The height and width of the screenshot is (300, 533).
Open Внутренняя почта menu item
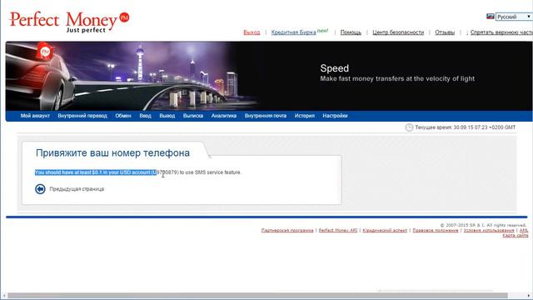click(x=266, y=116)
